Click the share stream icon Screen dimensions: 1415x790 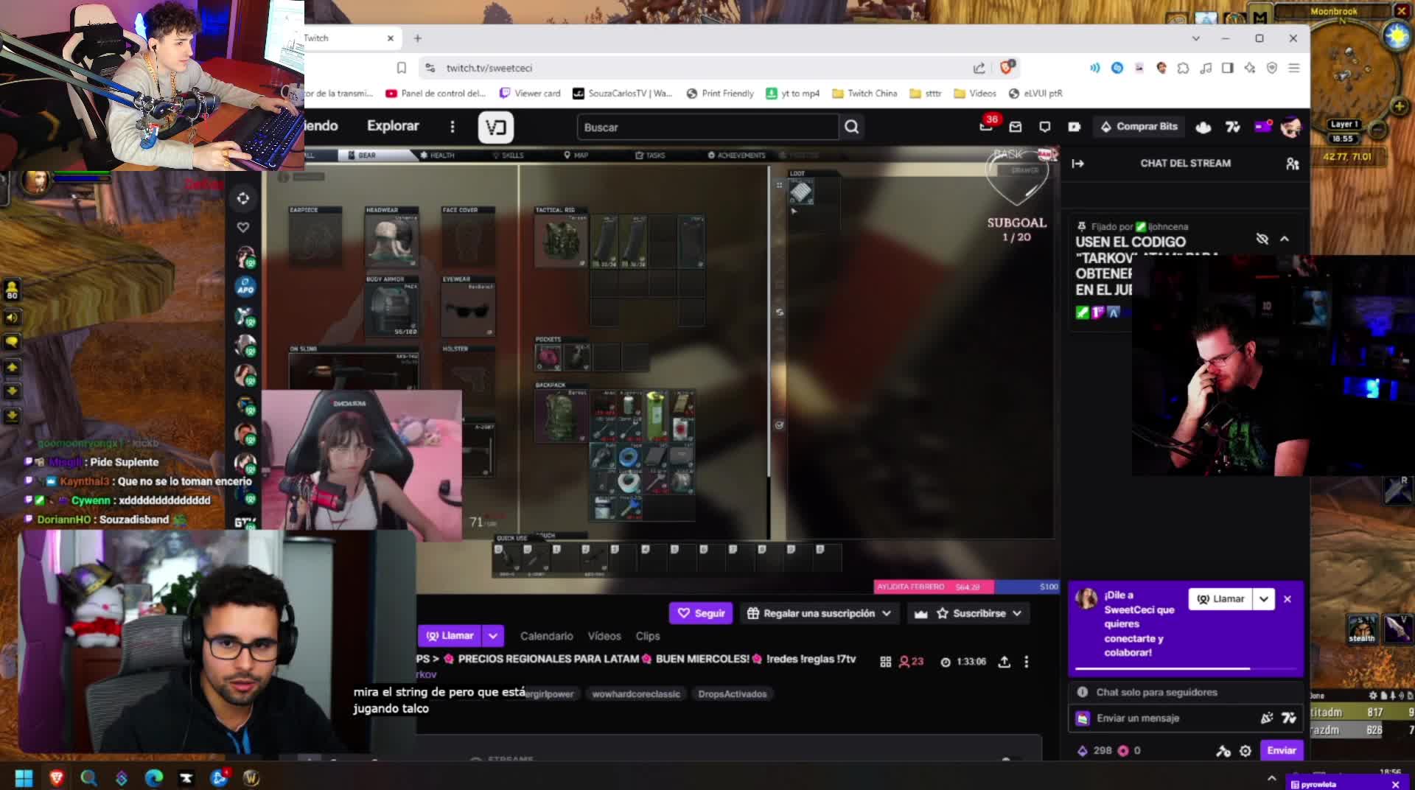(1004, 662)
